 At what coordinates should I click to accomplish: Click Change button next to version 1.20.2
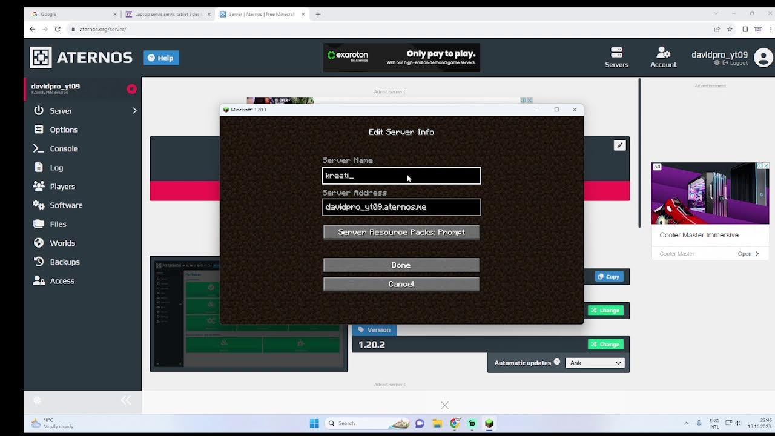(x=605, y=345)
